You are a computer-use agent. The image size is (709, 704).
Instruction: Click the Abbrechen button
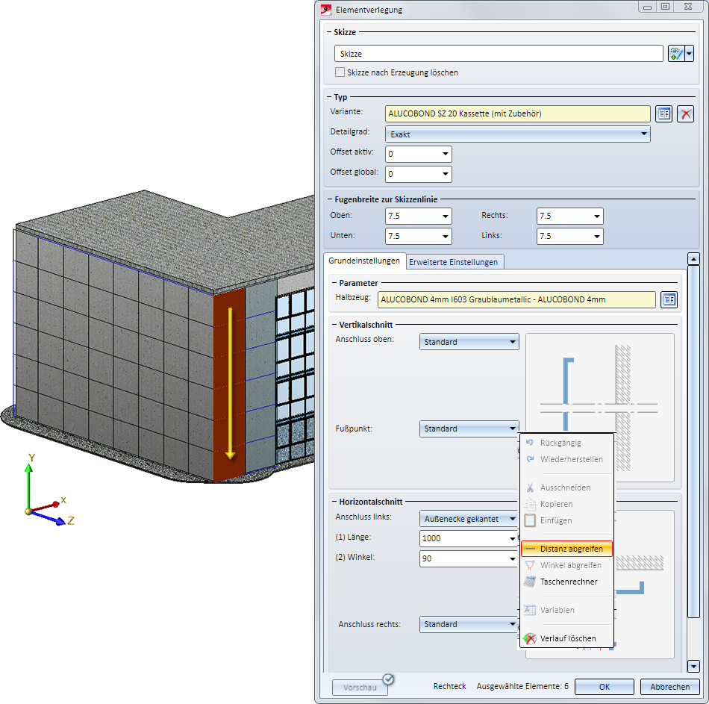(x=669, y=687)
